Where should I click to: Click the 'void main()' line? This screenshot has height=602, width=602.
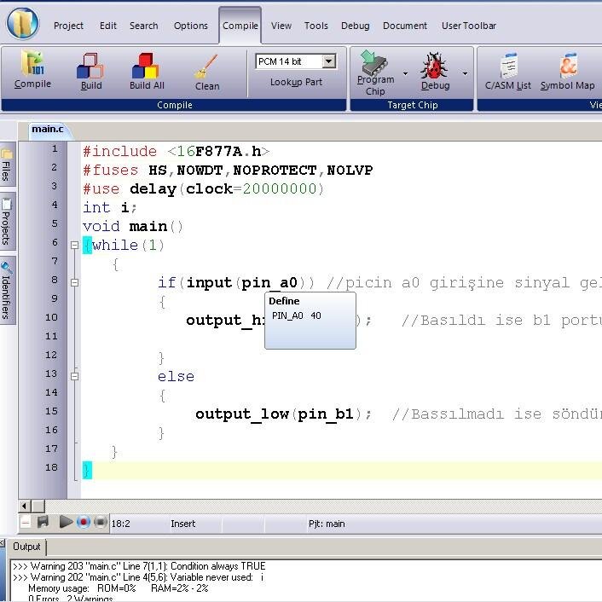pos(133,227)
